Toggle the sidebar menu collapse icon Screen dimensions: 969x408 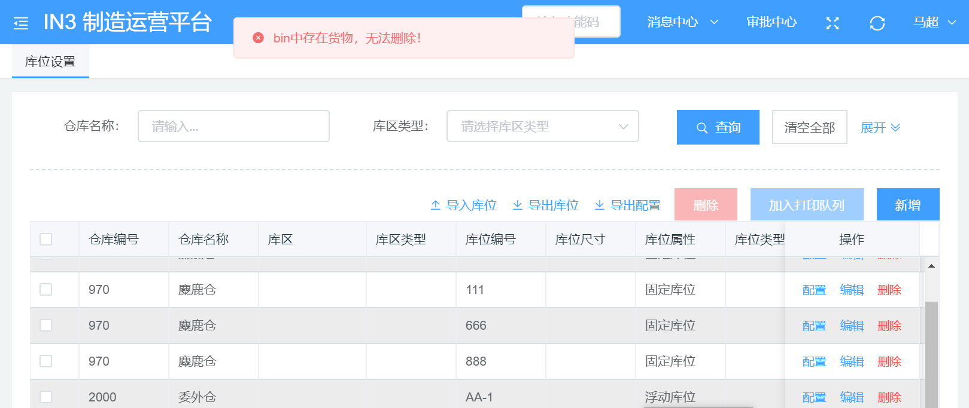click(x=21, y=23)
